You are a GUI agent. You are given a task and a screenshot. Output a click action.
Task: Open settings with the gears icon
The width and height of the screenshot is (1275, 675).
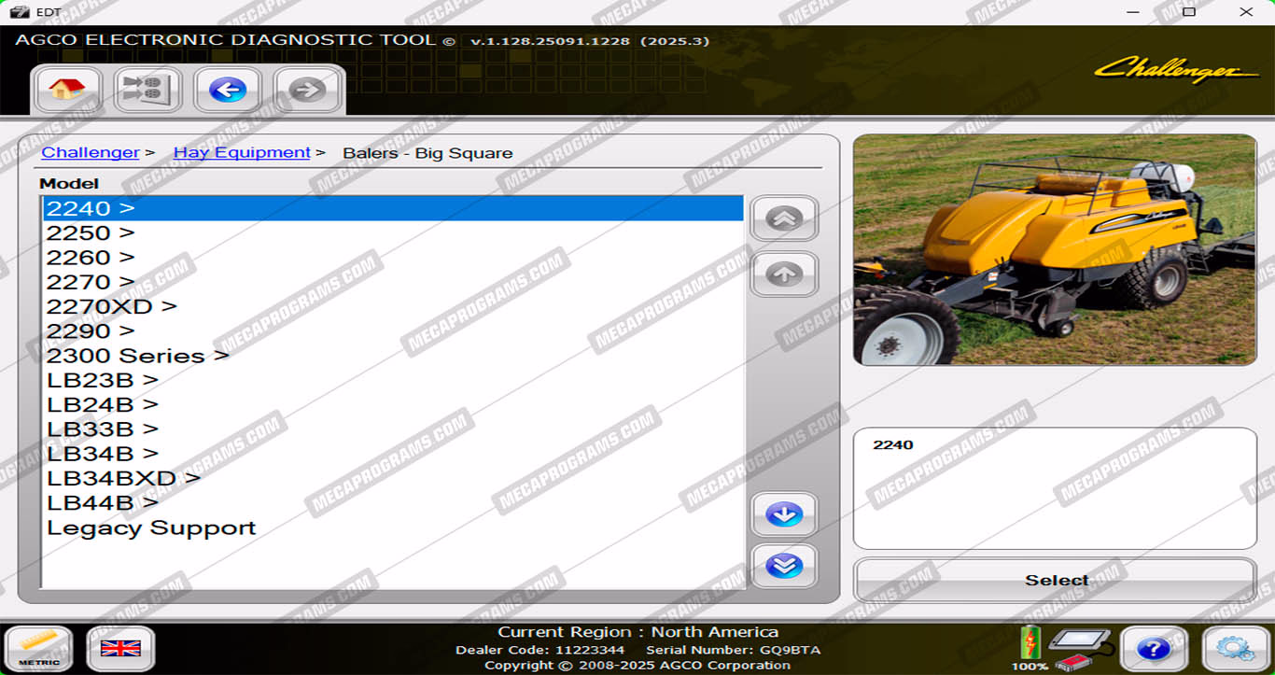[x=1235, y=648]
